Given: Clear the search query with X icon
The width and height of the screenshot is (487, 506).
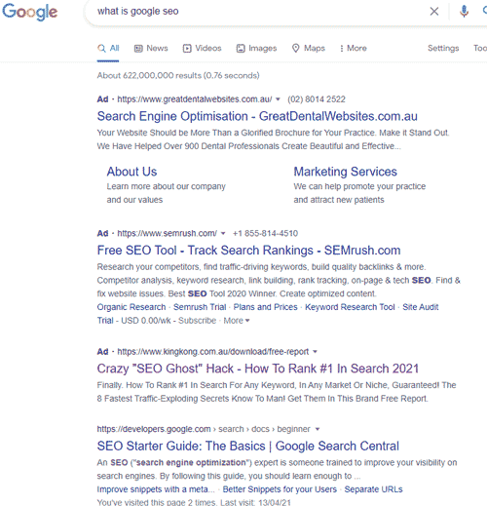Looking at the screenshot, I should tap(434, 12).
